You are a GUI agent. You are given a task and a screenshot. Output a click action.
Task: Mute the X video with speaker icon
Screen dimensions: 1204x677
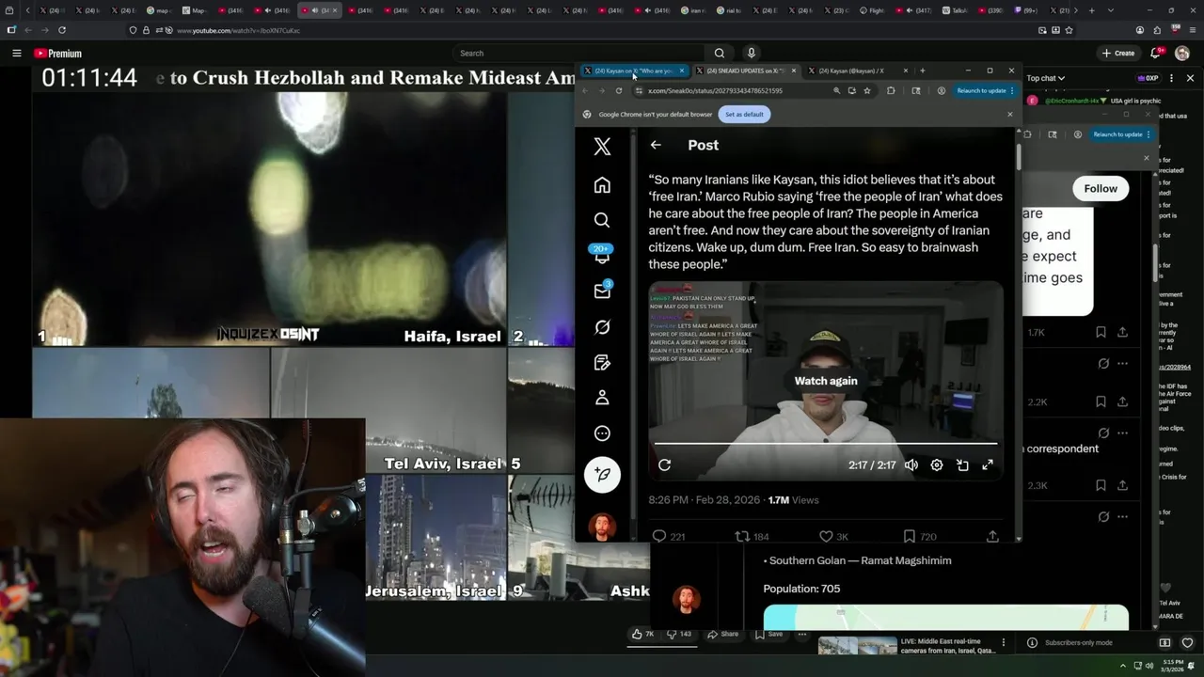pyautogui.click(x=911, y=464)
